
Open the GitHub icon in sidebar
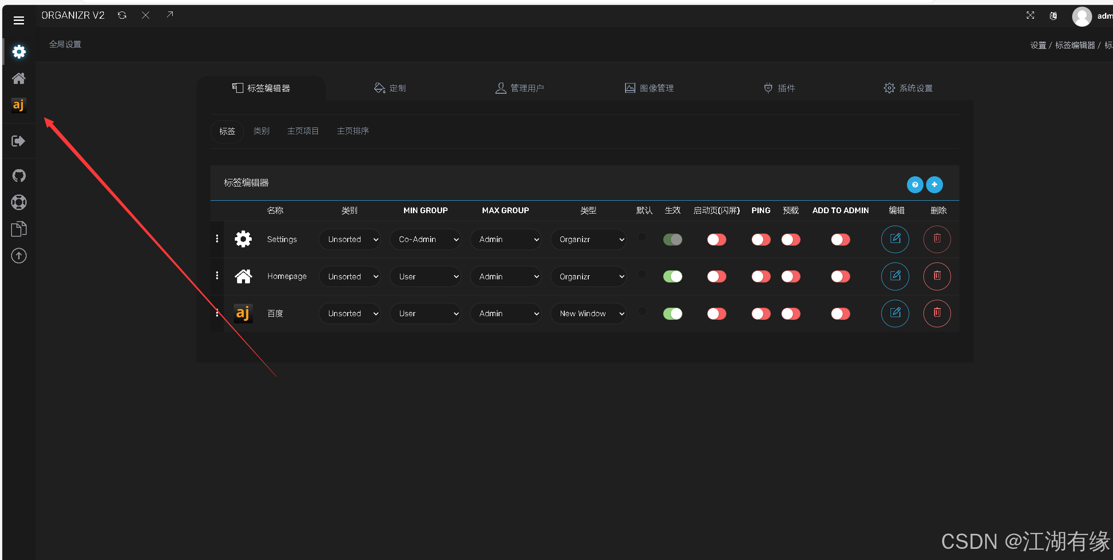[19, 176]
